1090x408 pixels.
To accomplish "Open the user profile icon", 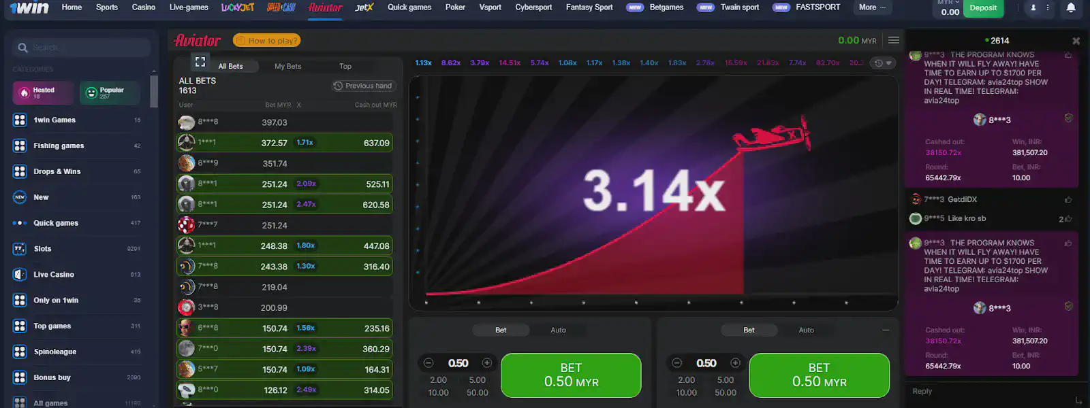I will pyautogui.click(x=1033, y=7).
